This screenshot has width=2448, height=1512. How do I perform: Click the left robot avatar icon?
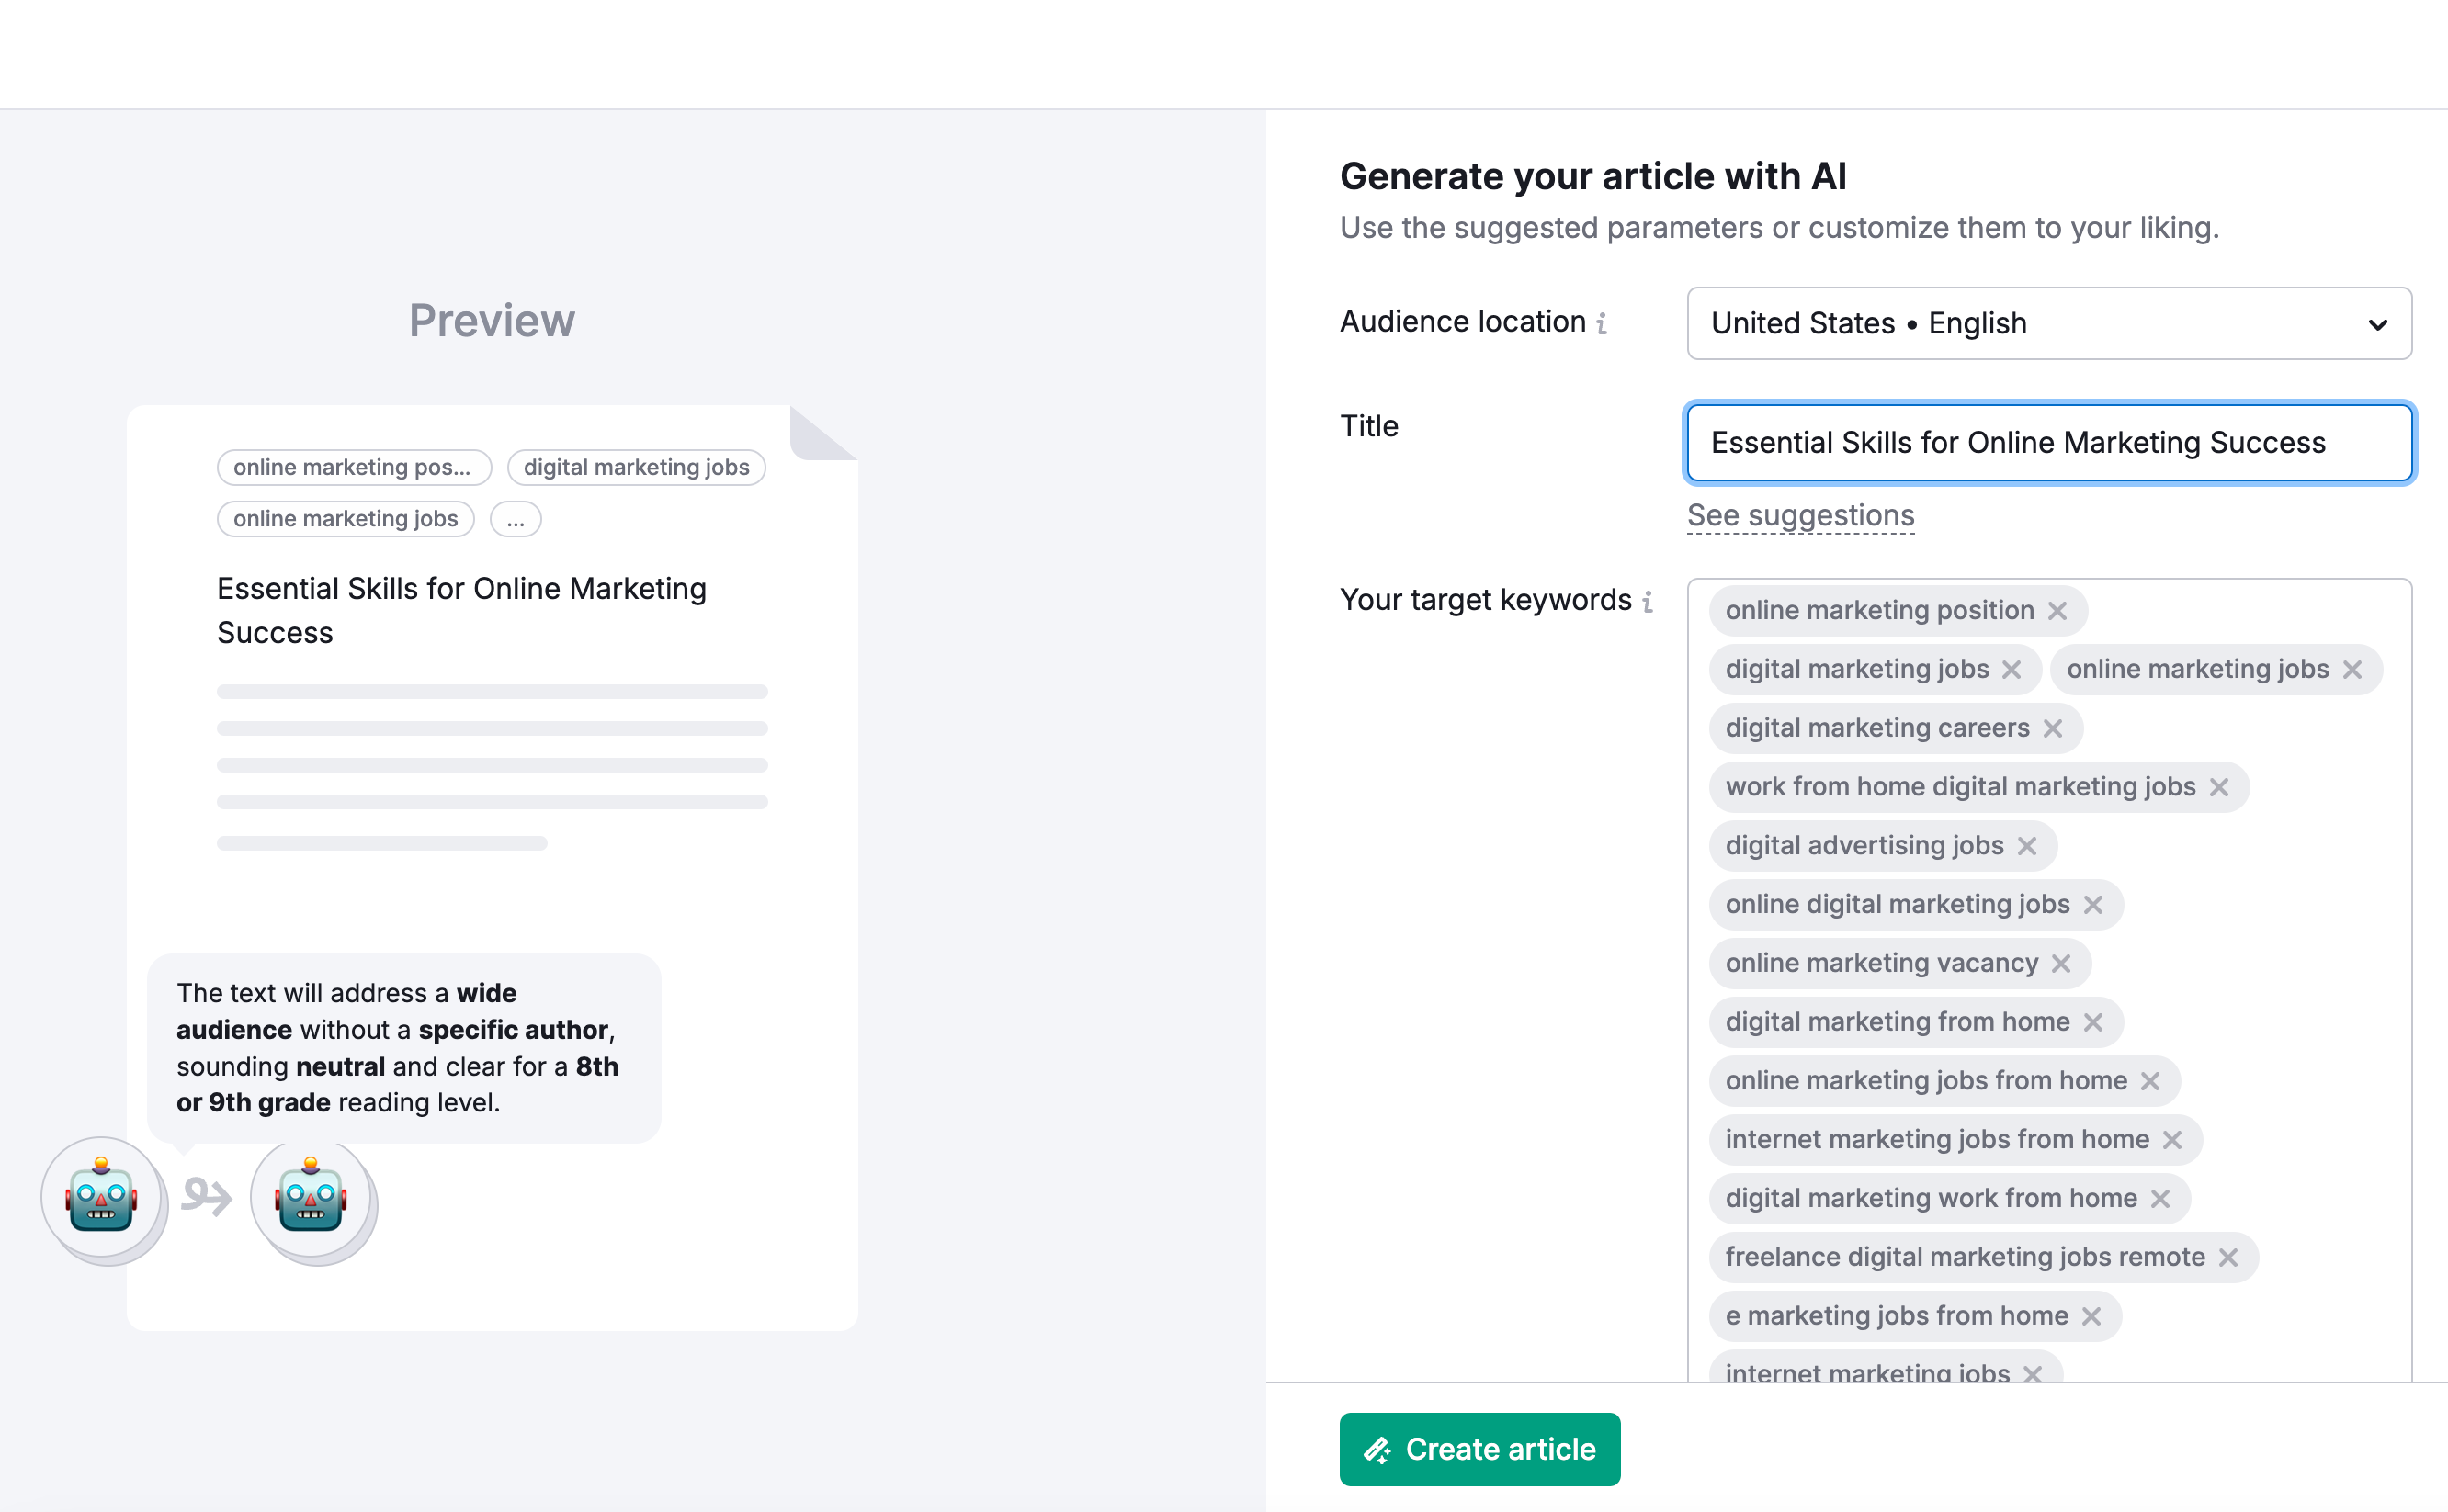point(101,1198)
